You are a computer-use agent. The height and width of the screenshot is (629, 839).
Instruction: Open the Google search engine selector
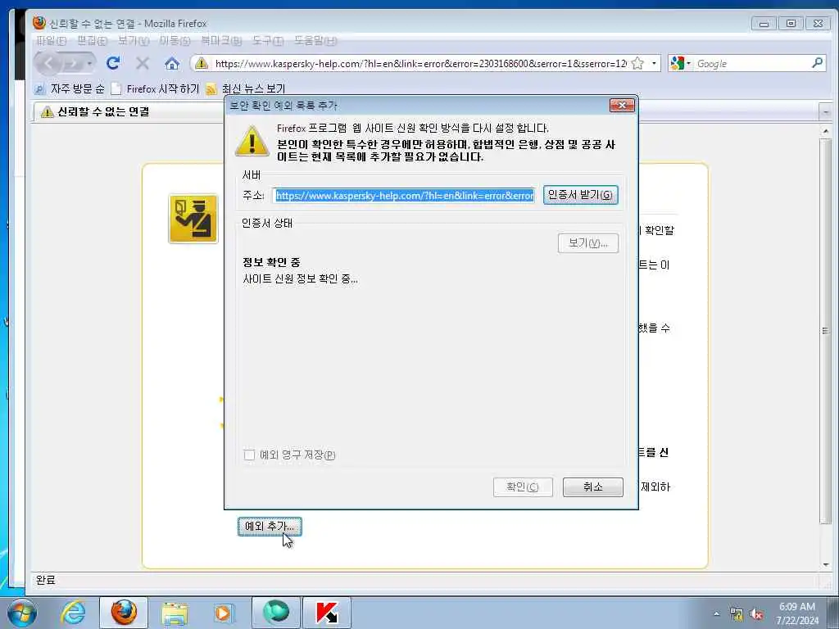(x=681, y=64)
